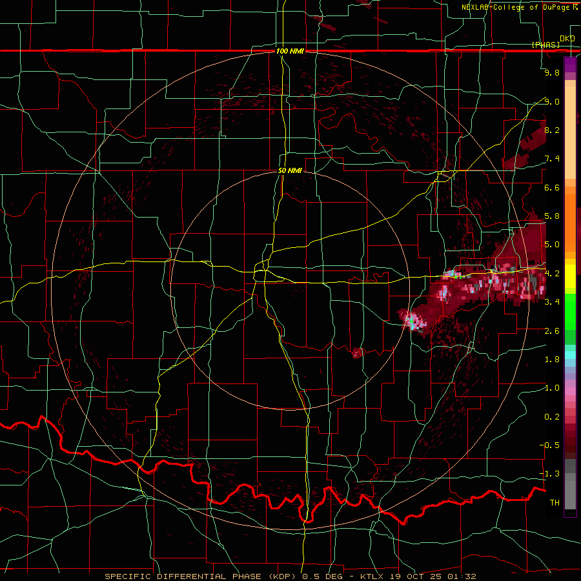Viewport: 581px width, 581px height.
Task: Click the SPECIFIC DIFFERENTIAL PHASE (KDP) caption text
Action: [199, 576]
